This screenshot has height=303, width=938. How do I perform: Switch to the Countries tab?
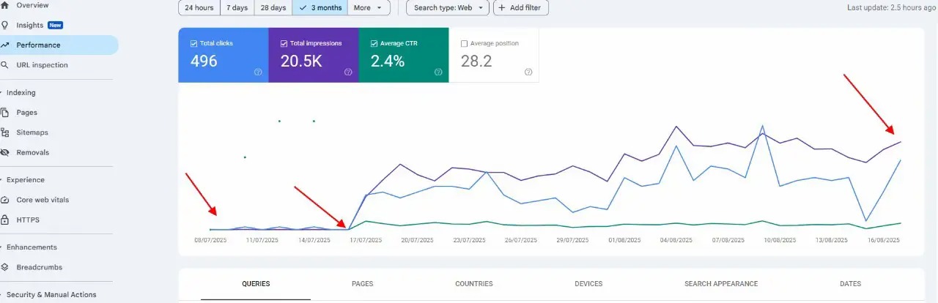click(473, 284)
